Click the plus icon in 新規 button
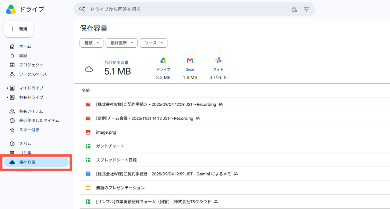Viewport: 390px width, 209px height. click(x=12, y=29)
